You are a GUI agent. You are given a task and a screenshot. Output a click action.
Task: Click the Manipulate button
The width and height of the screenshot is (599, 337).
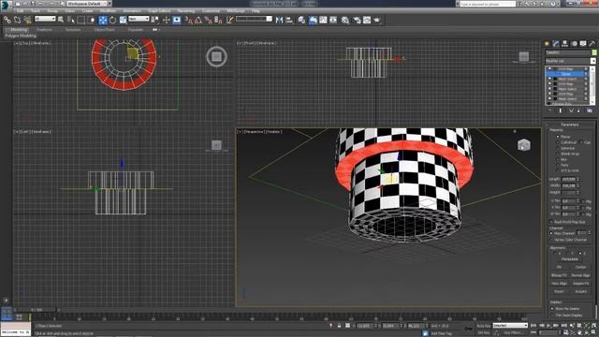(x=570, y=259)
